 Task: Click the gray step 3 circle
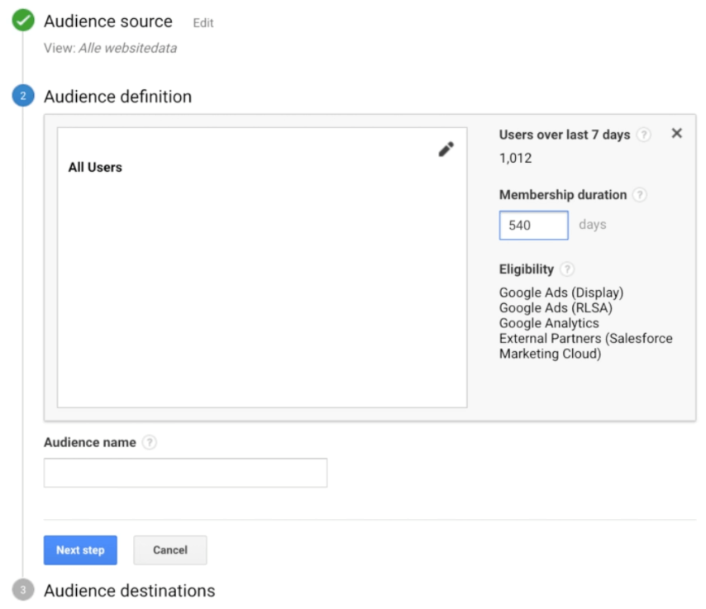click(23, 590)
